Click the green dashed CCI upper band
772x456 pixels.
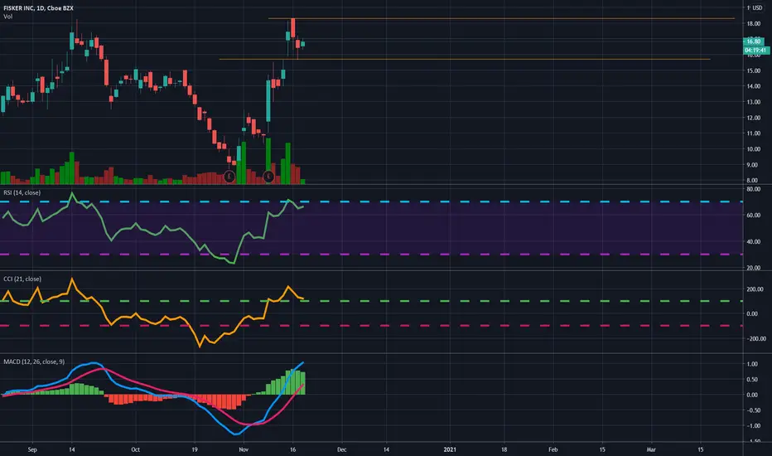(x=371, y=301)
